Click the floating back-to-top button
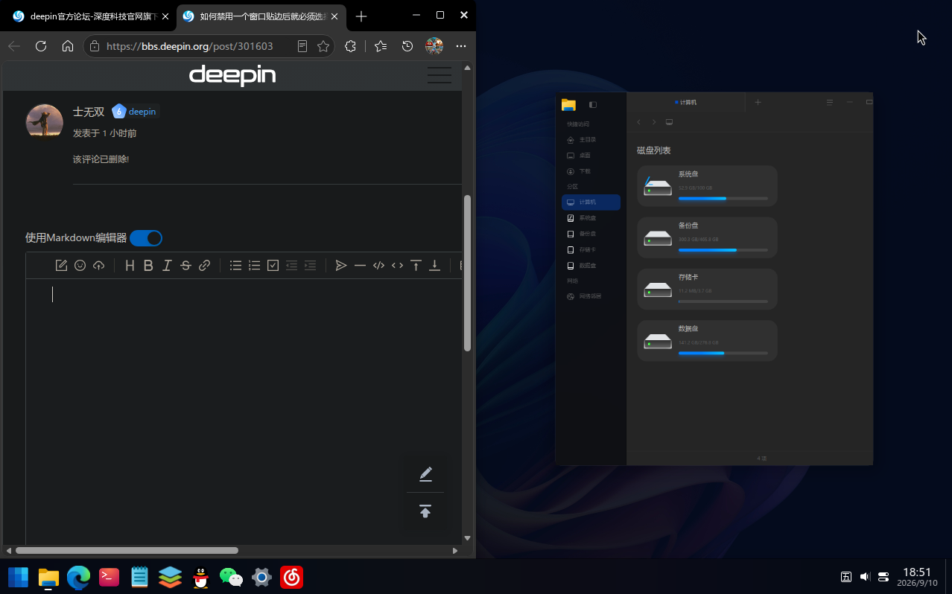 coord(425,511)
